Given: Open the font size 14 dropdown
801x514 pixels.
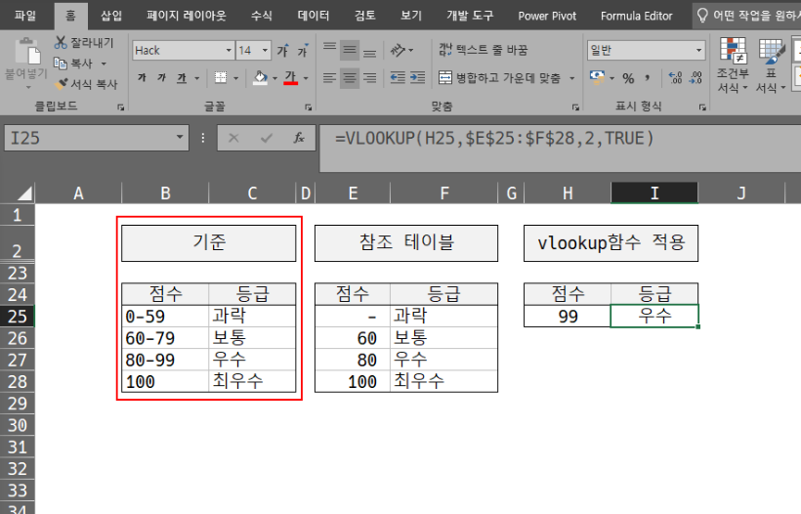Looking at the screenshot, I should click(x=265, y=50).
